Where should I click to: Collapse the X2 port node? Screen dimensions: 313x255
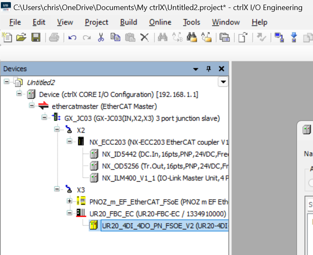(x=57, y=129)
